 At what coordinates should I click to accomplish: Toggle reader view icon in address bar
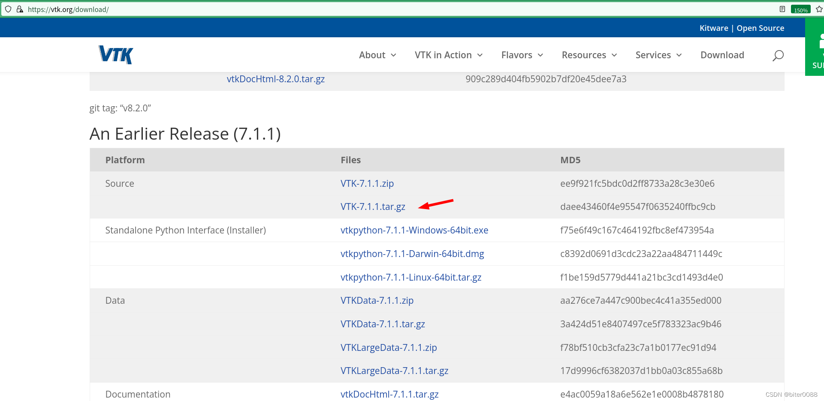tap(782, 9)
